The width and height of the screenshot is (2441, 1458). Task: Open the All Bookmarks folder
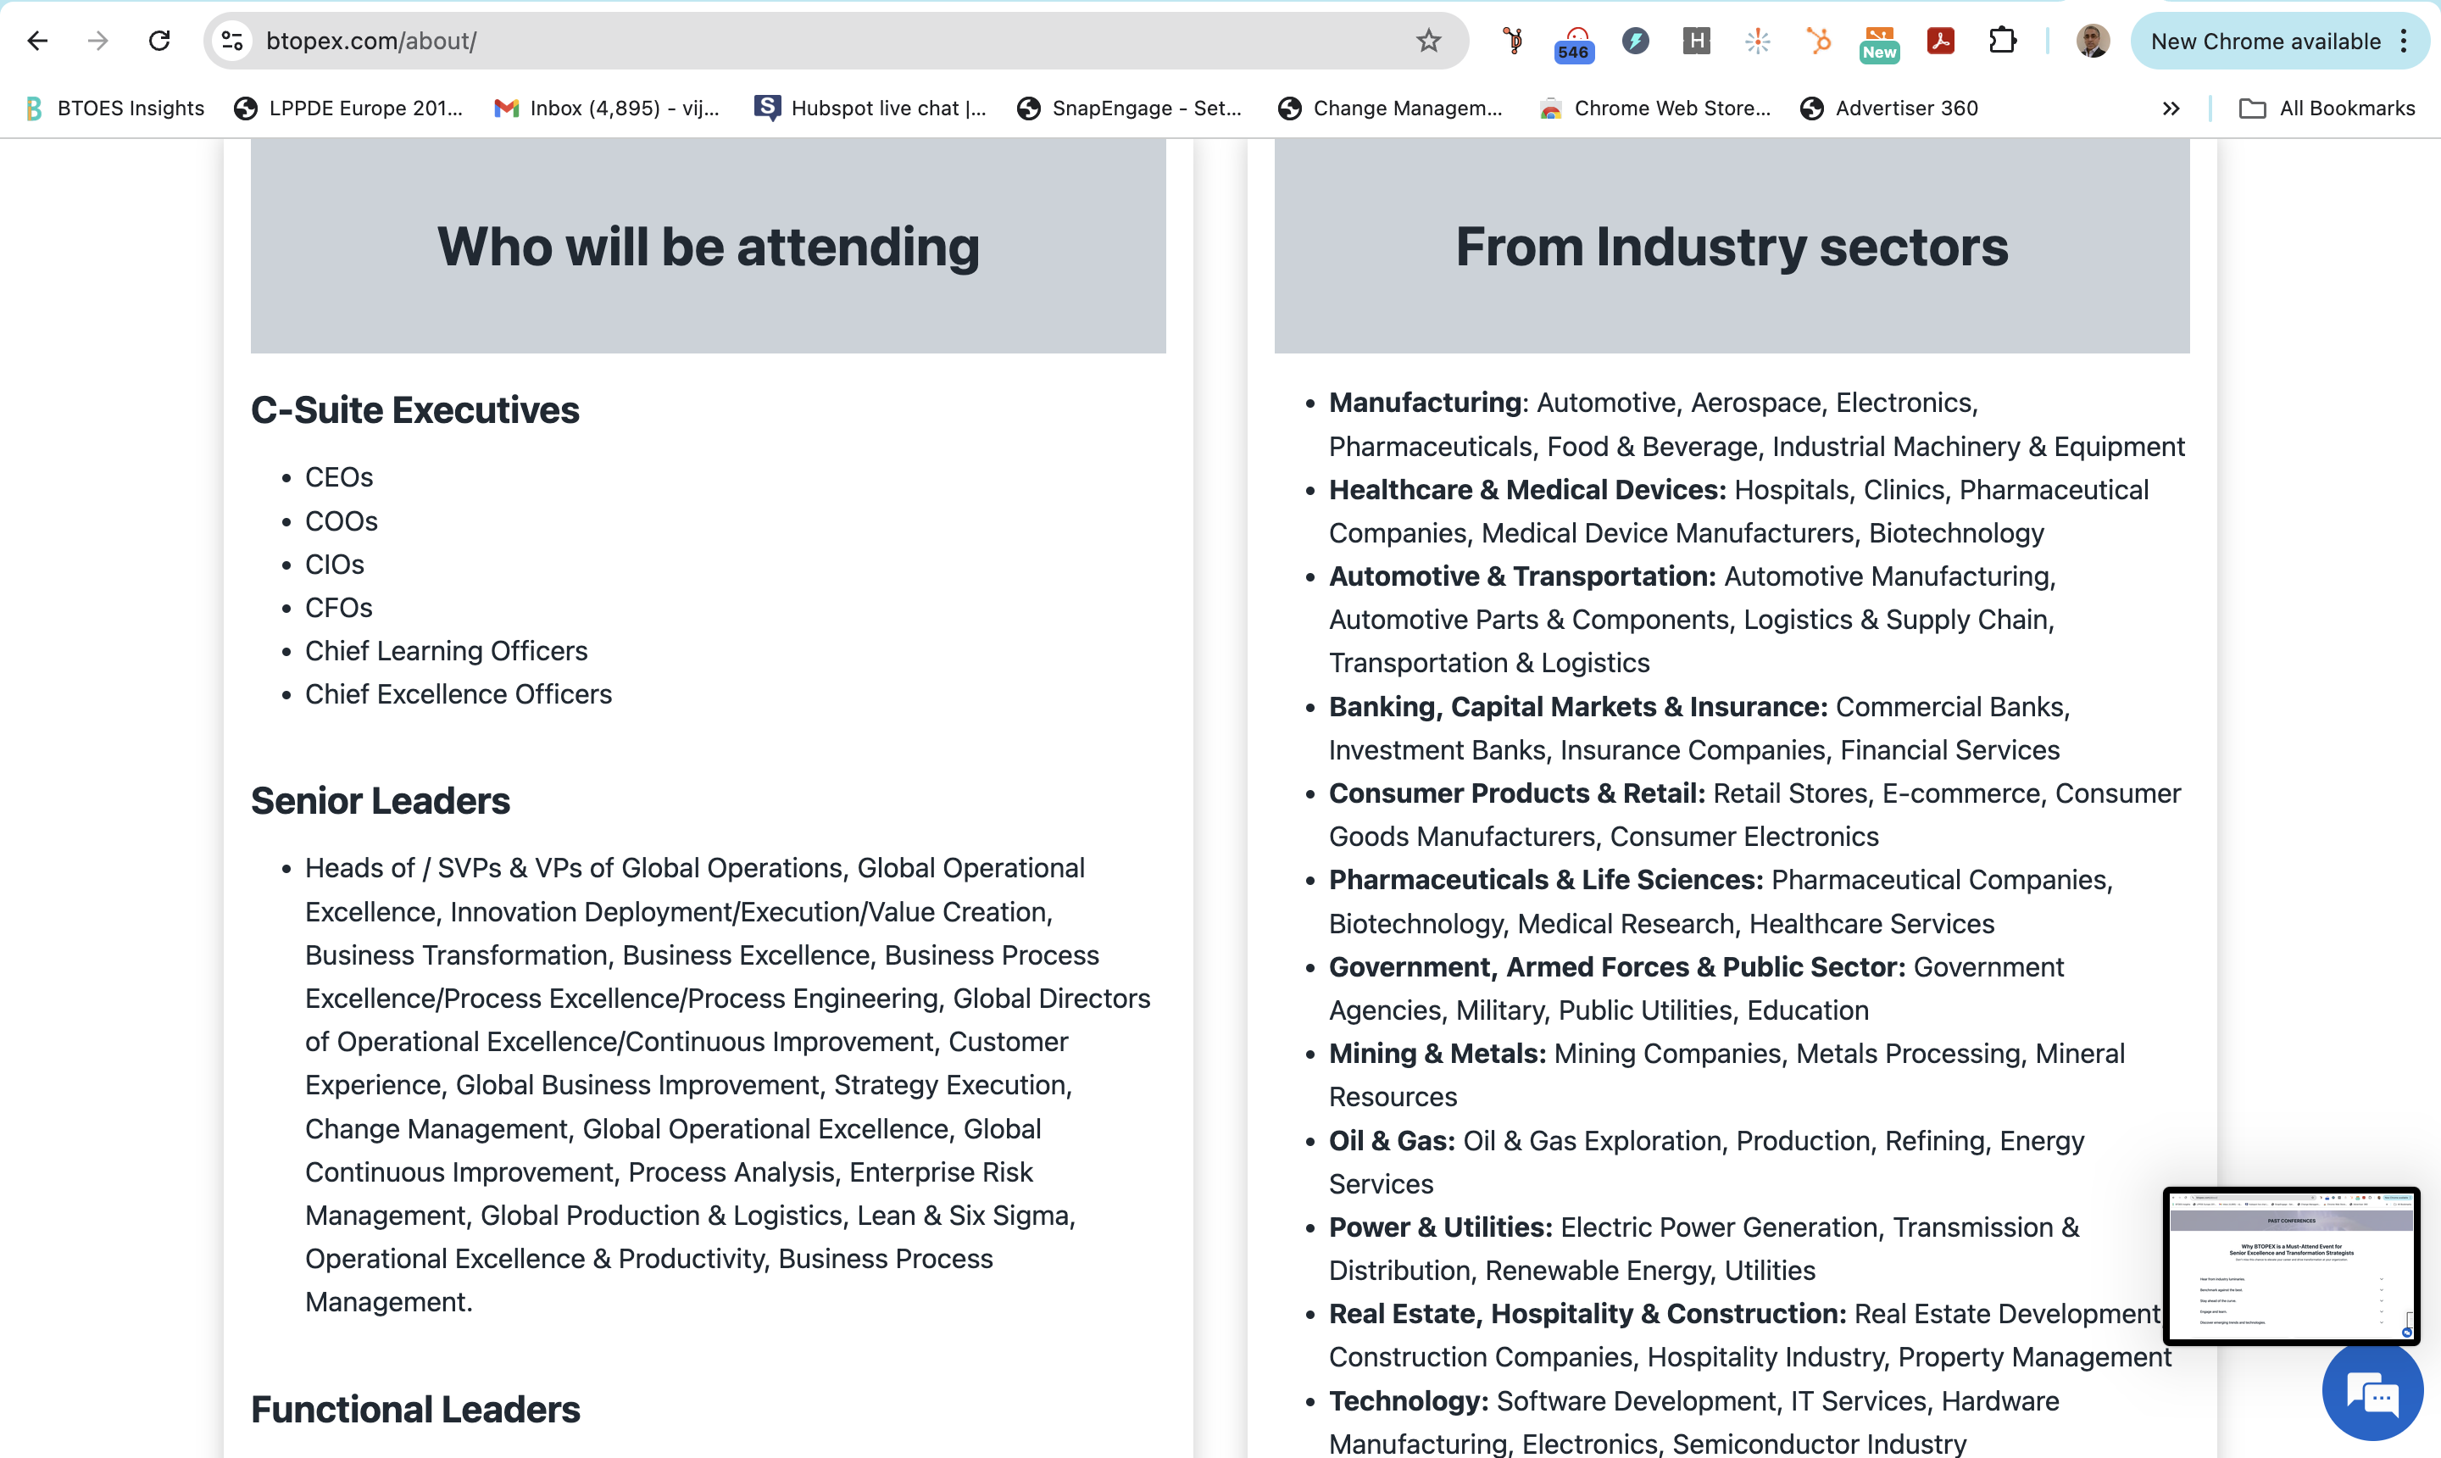2327,108
